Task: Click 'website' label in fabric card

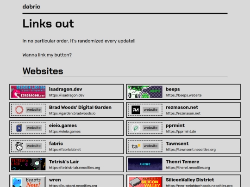Action: click(x=34, y=146)
